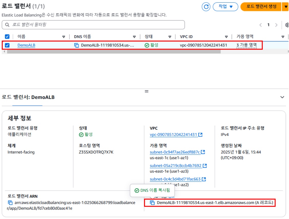Viewport: 289px width, 219px height.
Task: Open the 작업 actions dropdown
Action: point(226,7)
